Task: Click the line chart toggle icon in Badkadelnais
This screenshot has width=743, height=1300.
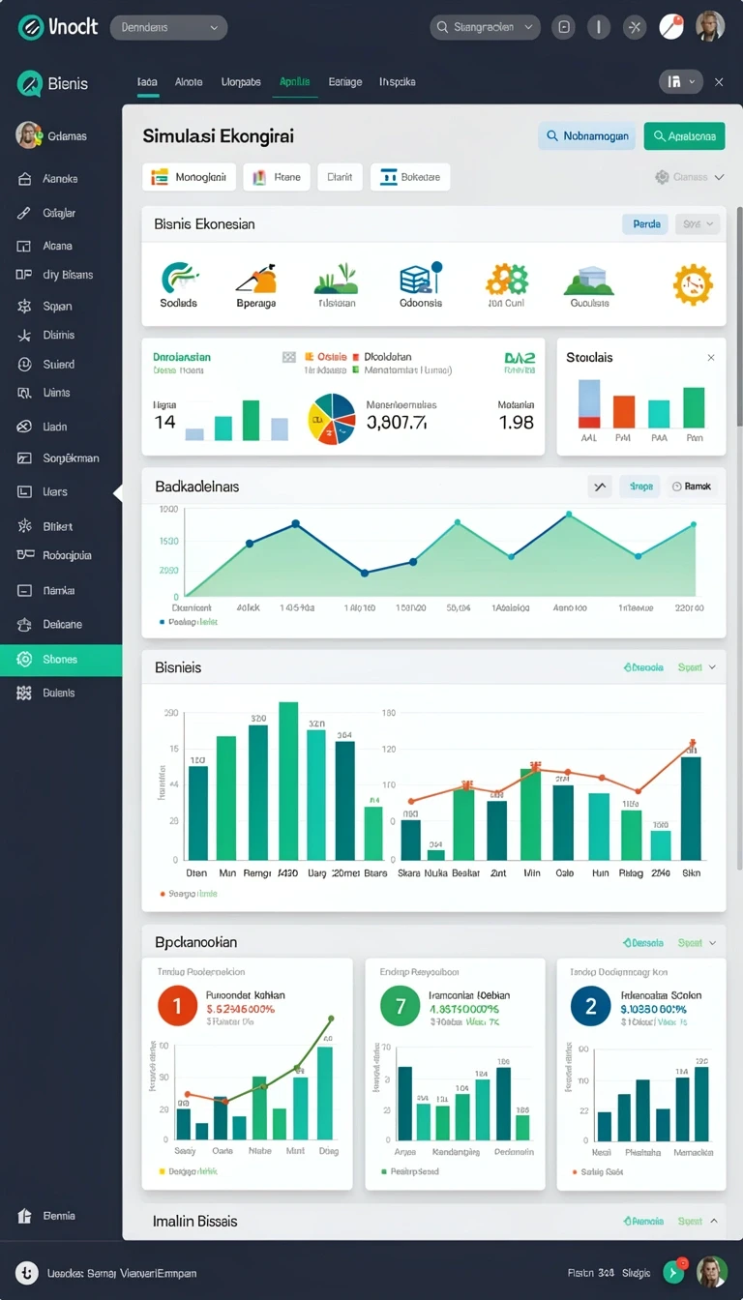Action: click(x=600, y=487)
